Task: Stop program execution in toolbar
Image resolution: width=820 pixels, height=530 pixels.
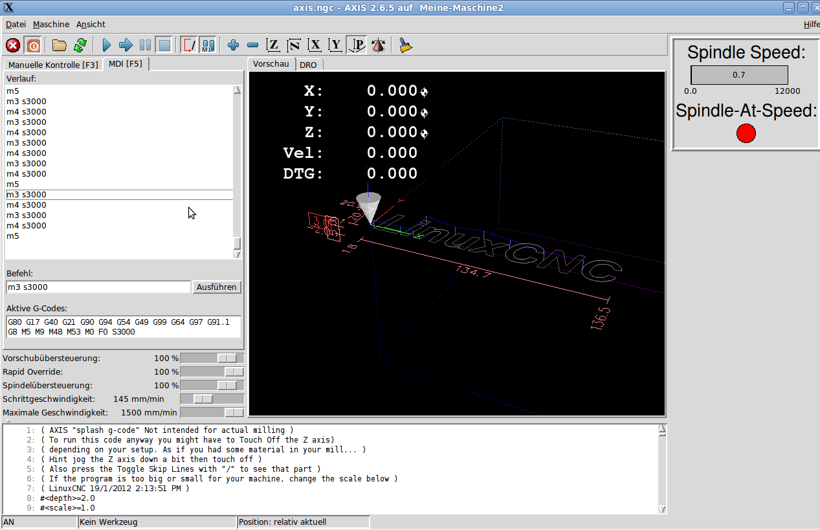Action: click(164, 45)
